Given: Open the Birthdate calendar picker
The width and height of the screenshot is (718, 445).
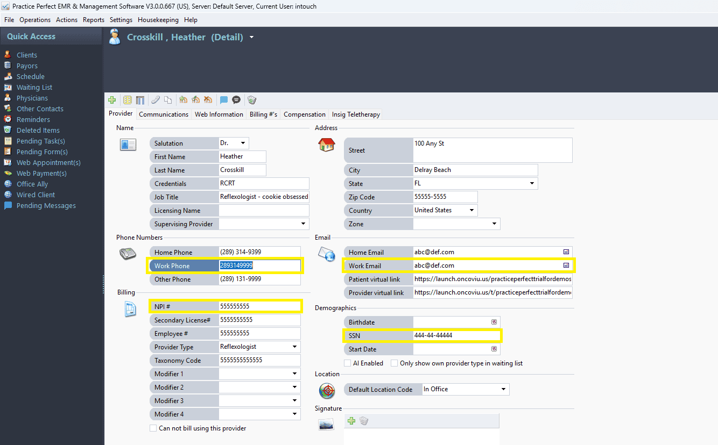Looking at the screenshot, I should click(494, 322).
